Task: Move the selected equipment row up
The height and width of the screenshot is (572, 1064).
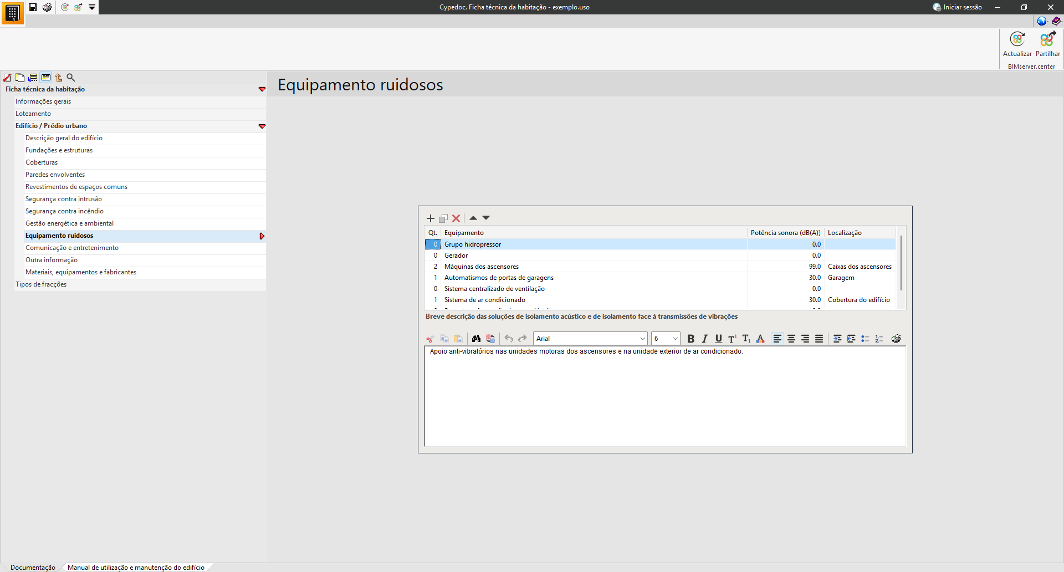Action: (x=473, y=218)
